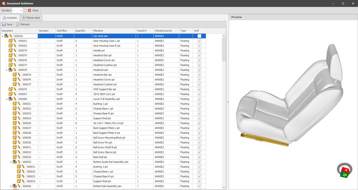Open the Revision dropdown

point(21,10)
